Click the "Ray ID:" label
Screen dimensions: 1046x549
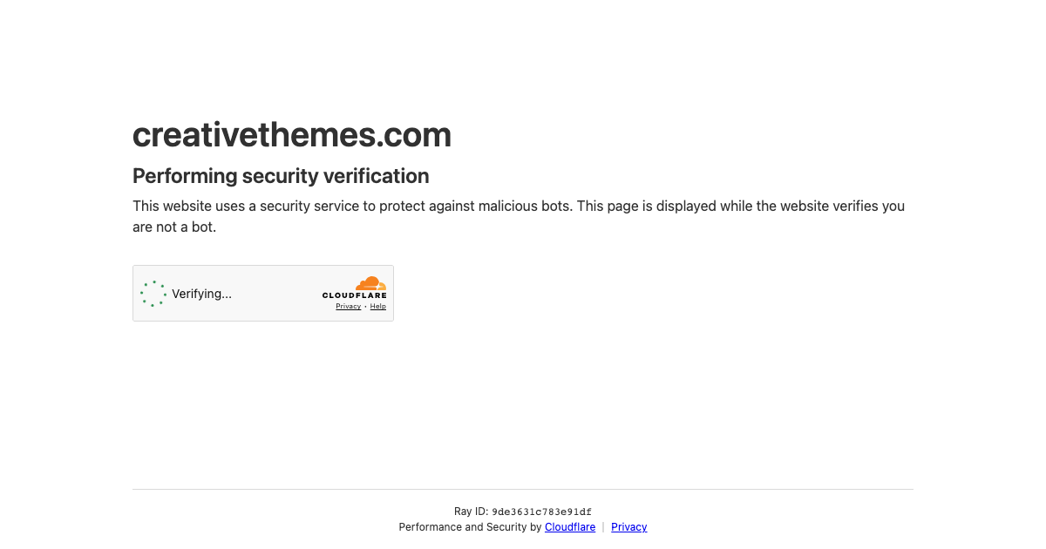pyautogui.click(x=471, y=512)
